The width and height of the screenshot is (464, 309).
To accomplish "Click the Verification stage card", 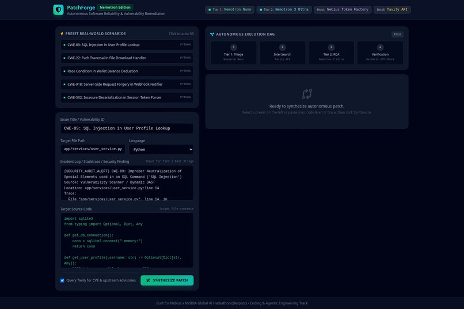I will click(x=381, y=53).
